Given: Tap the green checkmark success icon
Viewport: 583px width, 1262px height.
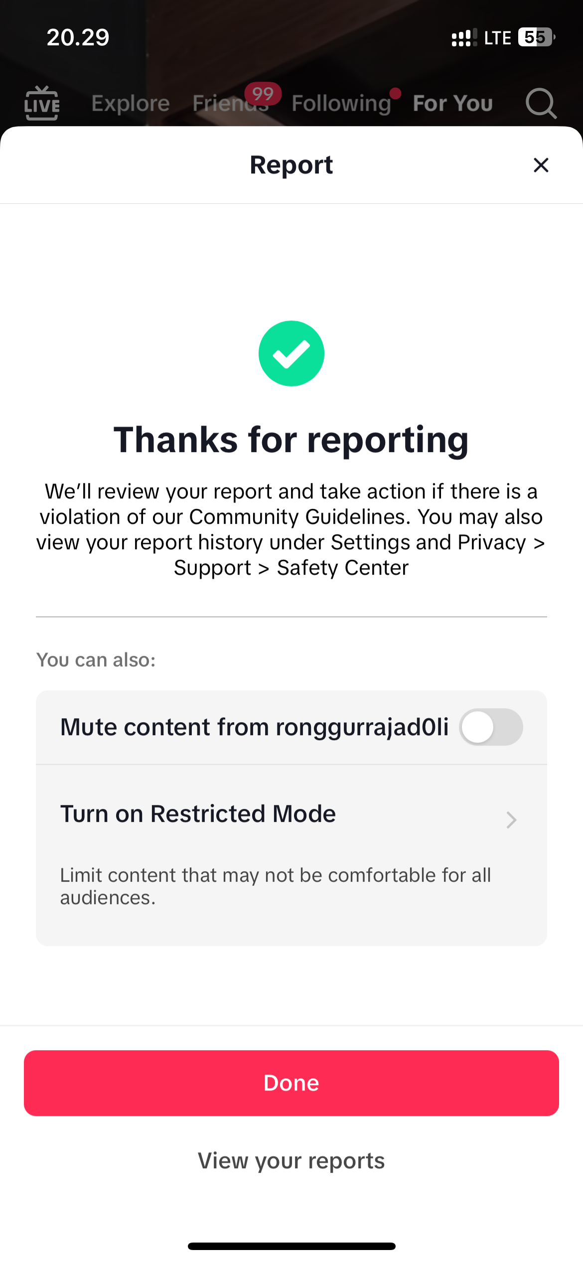Looking at the screenshot, I should 291,353.
